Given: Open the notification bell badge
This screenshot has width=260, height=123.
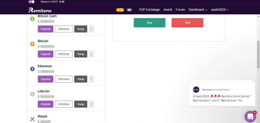Looking at the screenshot, I should tap(120, 10).
